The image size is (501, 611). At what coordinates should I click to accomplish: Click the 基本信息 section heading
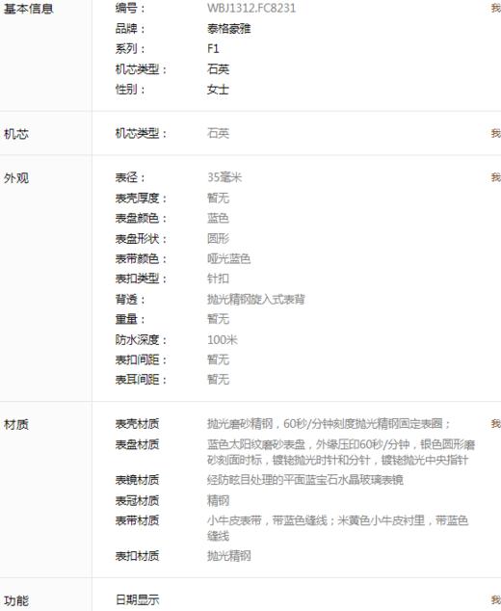coord(28,9)
